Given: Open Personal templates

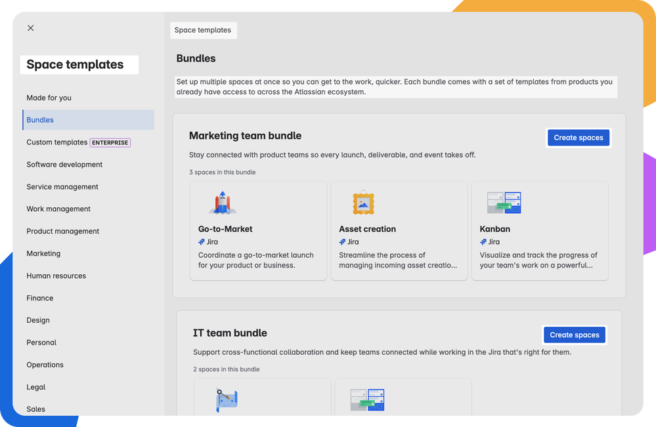Looking at the screenshot, I should 41,342.
